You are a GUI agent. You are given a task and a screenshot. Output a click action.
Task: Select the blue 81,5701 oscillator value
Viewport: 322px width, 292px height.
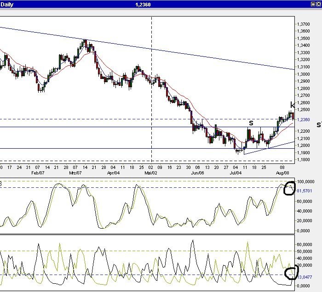(305, 191)
